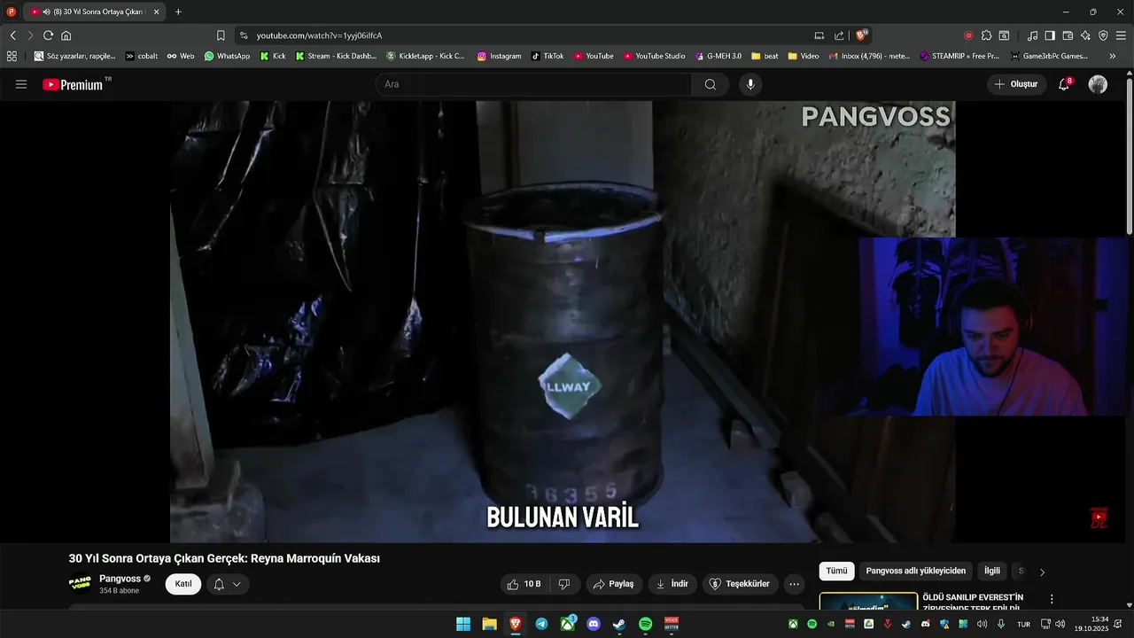Start voice search with the microphone icon
Image resolution: width=1134 pixels, height=638 pixels.
pyautogui.click(x=750, y=84)
